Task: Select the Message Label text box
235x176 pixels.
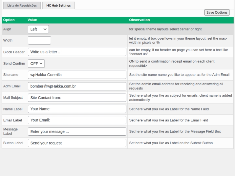Action: tap(77, 131)
